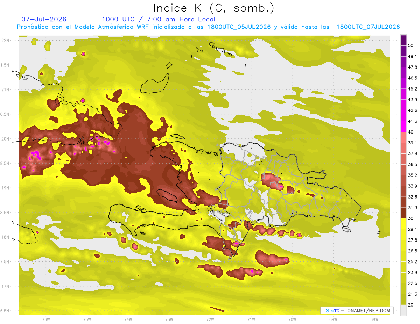This screenshot has width=420, height=324.
Task: Click '1000 UTC / 7:00 am Hora Local' text
Action: coord(159,19)
